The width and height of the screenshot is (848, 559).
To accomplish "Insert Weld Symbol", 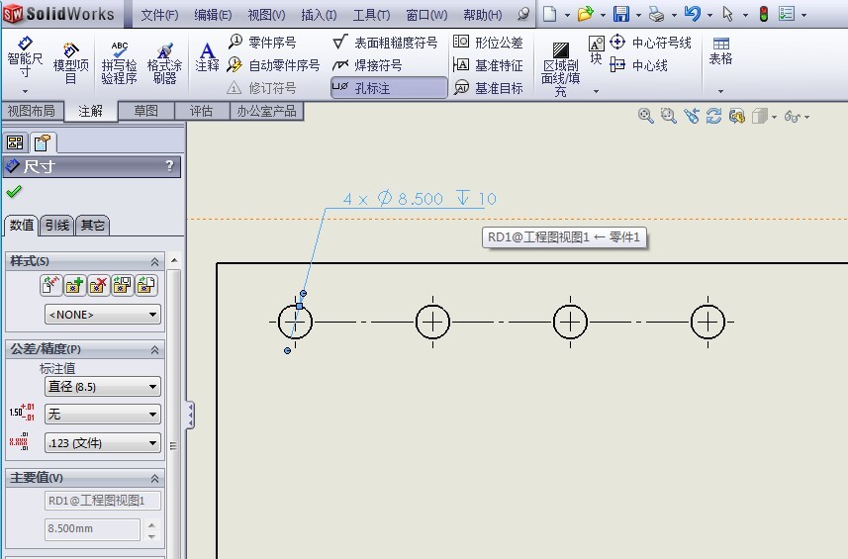I will (367, 65).
